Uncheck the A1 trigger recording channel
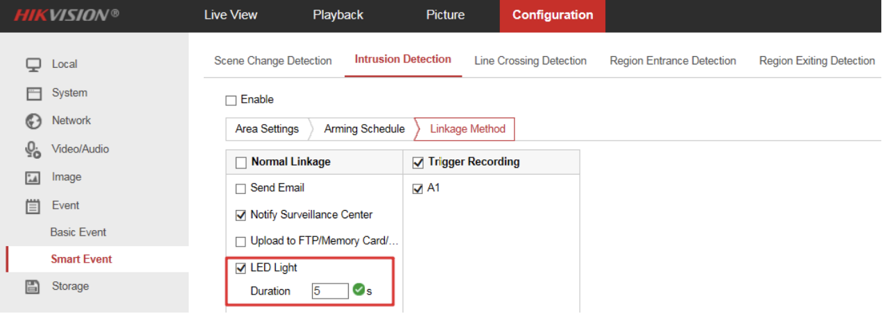This screenshot has width=882, height=316. pos(417,188)
